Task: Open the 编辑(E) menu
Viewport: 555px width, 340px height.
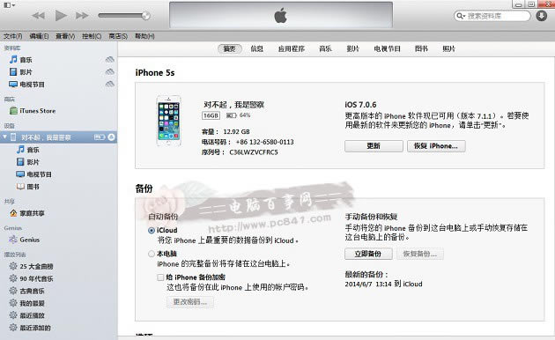Action: coord(39,36)
